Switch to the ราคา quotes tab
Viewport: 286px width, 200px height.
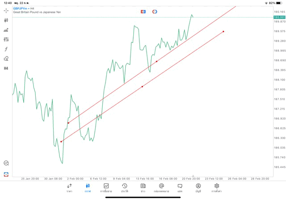[69, 187]
